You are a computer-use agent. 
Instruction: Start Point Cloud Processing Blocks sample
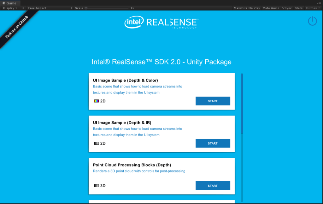(x=213, y=186)
